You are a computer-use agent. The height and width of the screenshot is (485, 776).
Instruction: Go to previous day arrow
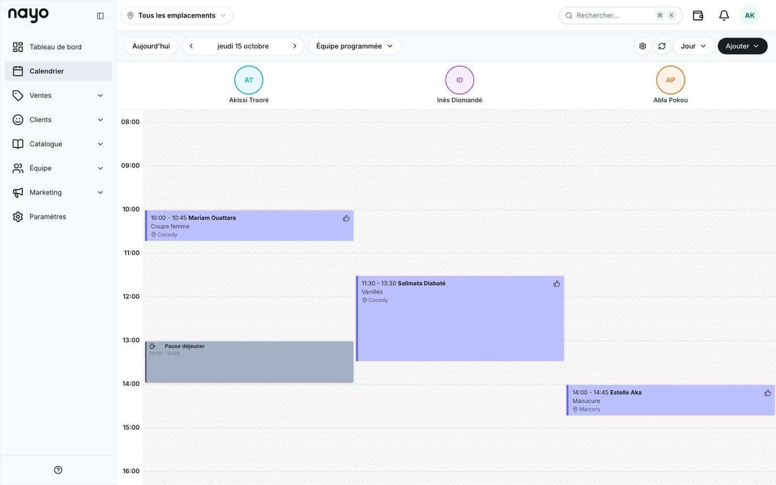tap(191, 46)
